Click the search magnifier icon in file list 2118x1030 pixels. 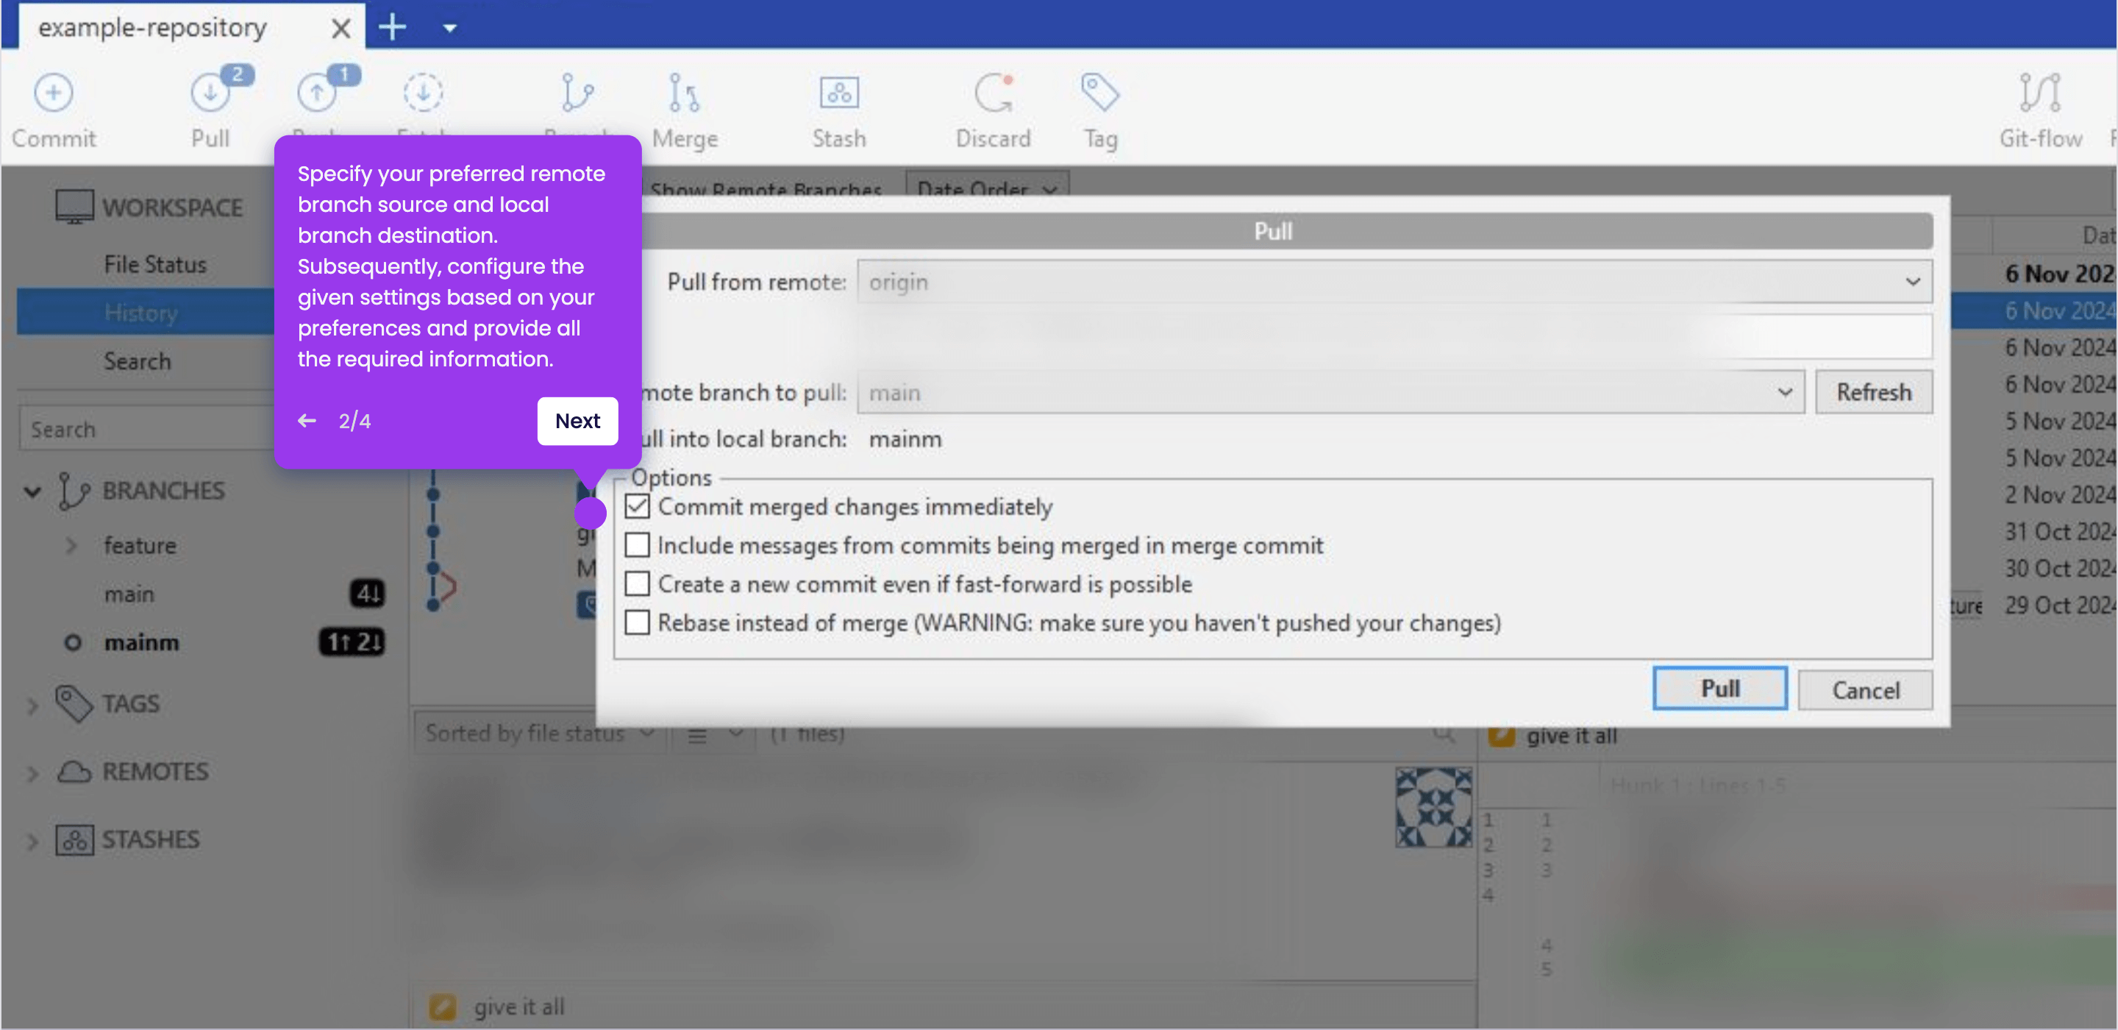[x=1443, y=732]
